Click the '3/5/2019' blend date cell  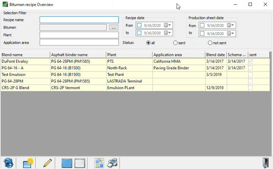point(216,75)
